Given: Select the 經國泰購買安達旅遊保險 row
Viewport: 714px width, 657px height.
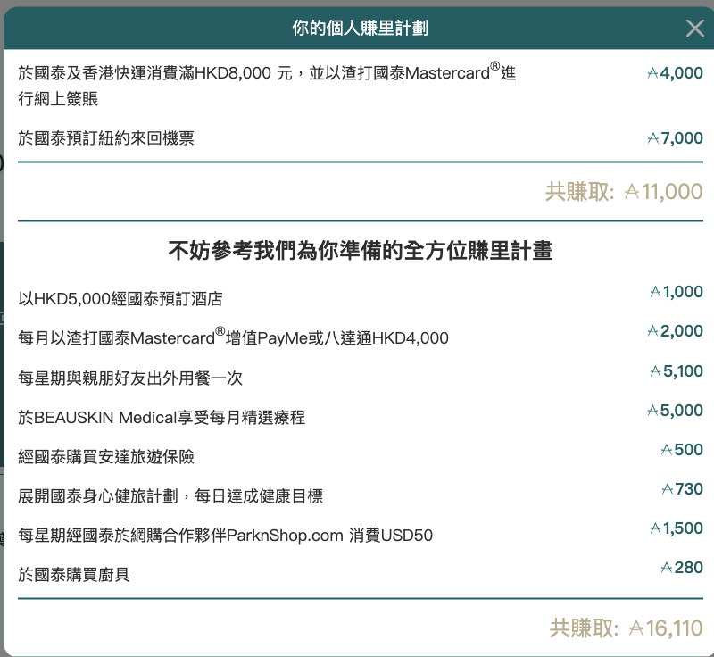Looking at the screenshot, I should 106,456.
